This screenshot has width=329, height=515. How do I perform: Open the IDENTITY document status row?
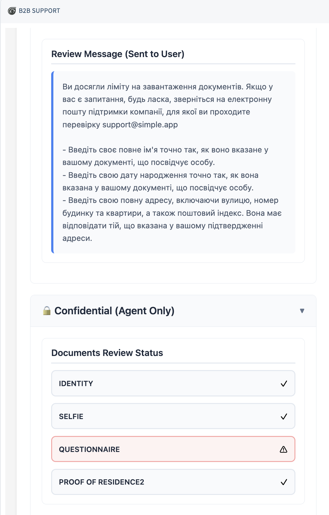173,384
